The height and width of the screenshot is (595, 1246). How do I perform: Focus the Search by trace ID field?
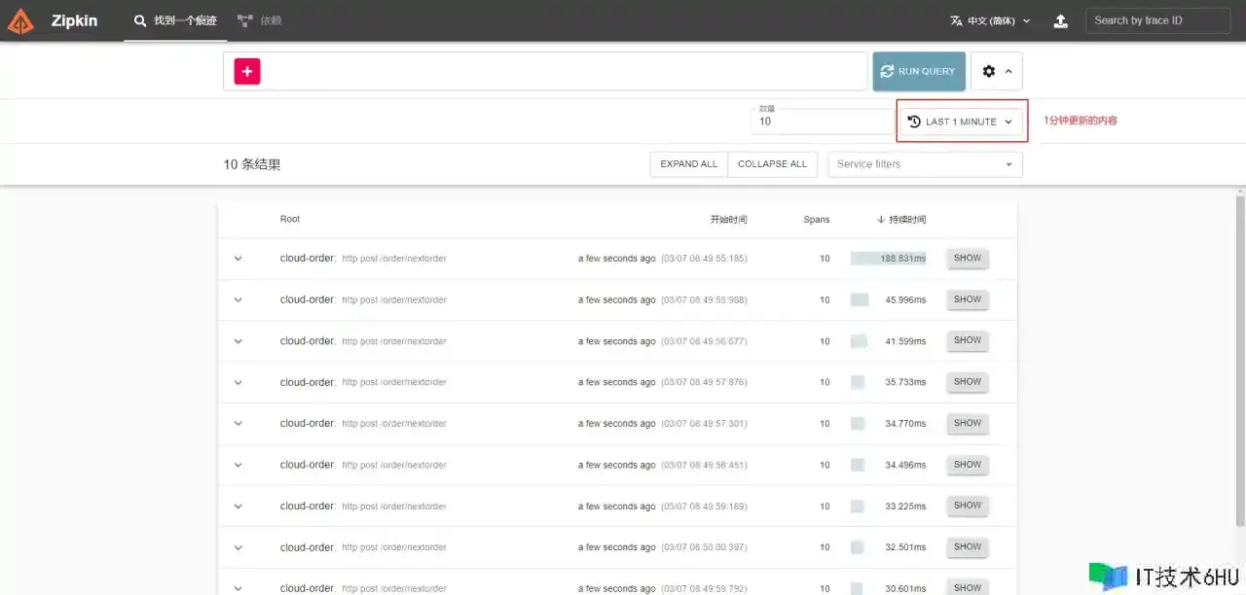(x=1157, y=20)
